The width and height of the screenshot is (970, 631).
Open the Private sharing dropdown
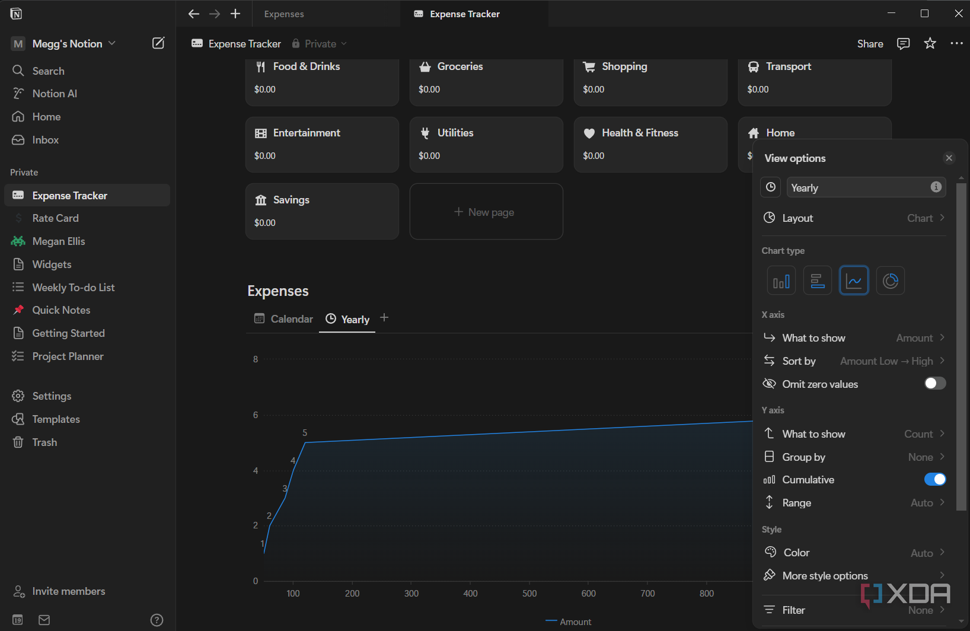319,44
